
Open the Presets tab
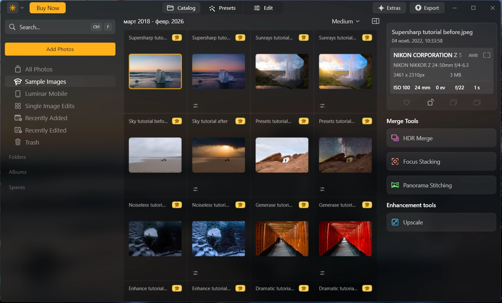pyautogui.click(x=222, y=8)
